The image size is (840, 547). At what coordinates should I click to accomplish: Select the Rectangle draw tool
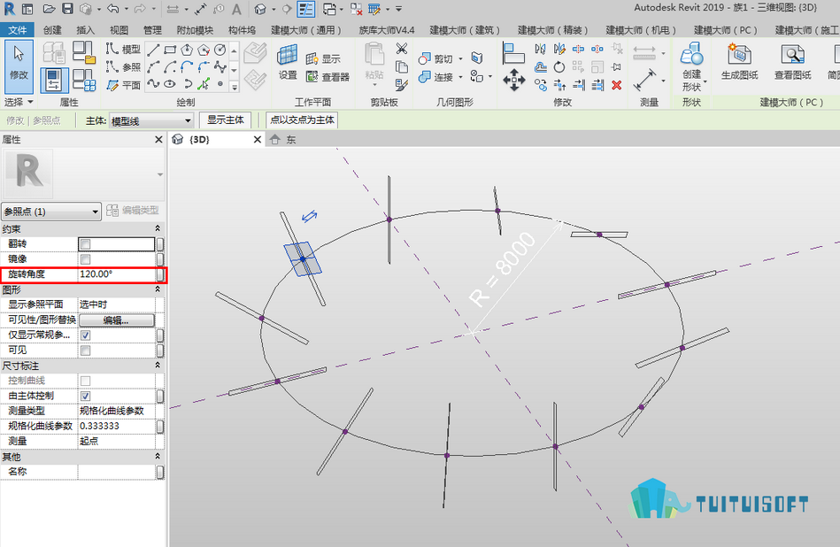pyautogui.click(x=170, y=50)
